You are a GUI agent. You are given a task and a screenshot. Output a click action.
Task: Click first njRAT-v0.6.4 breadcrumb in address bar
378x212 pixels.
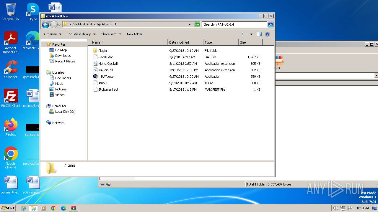tap(82, 24)
